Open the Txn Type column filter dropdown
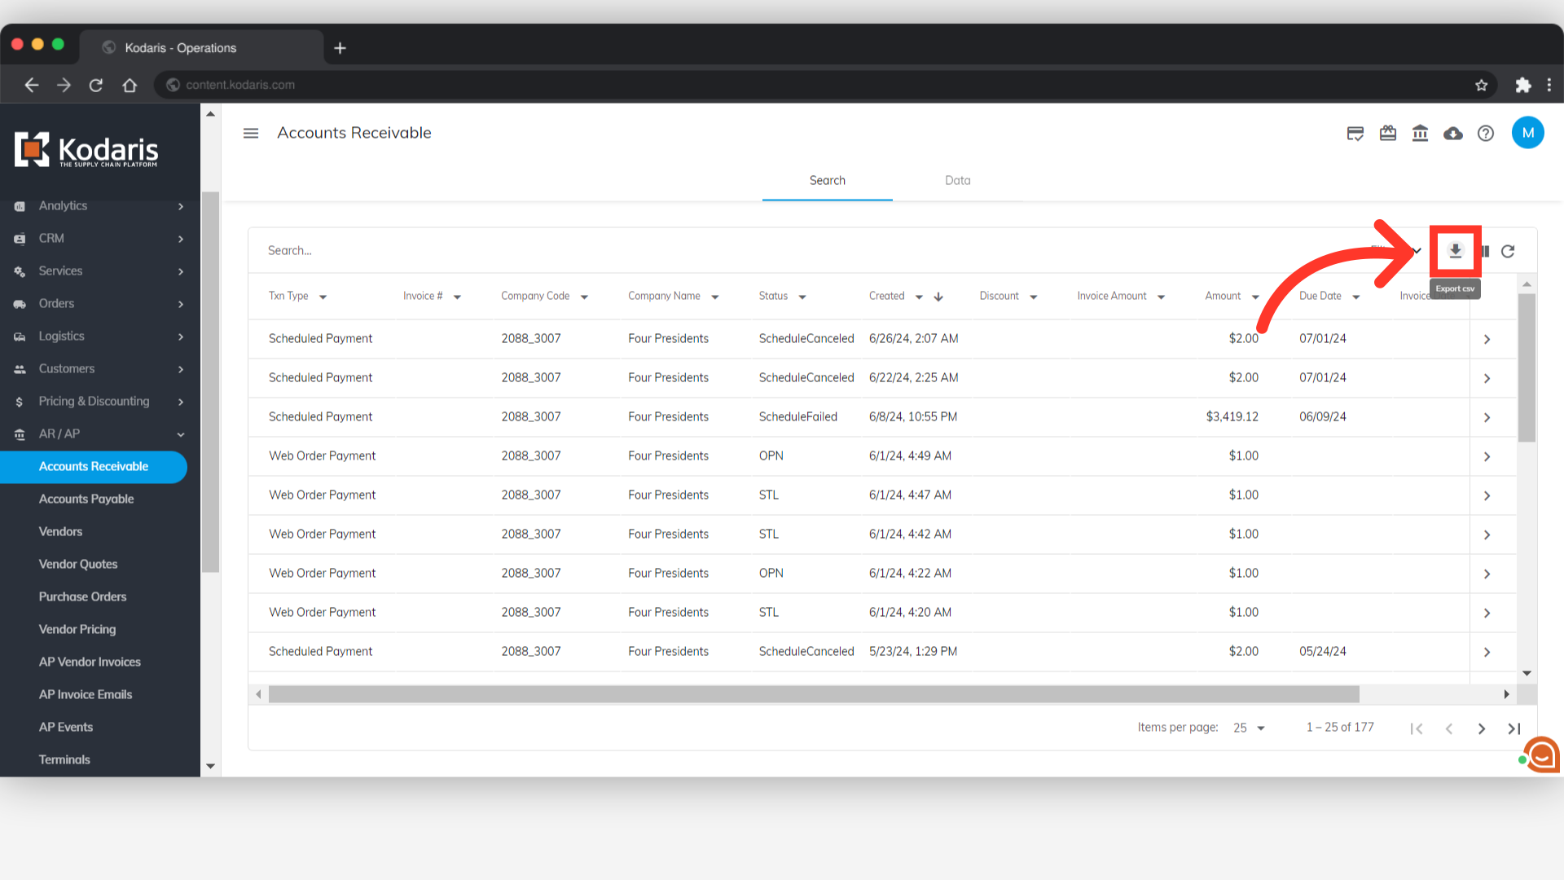Image resolution: width=1564 pixels, height=880 pixels. pyautogui.click(x=323, y=297)
